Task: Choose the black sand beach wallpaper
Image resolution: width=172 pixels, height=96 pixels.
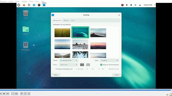Action: 98,33
